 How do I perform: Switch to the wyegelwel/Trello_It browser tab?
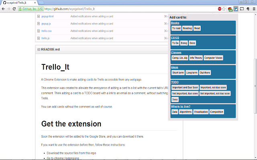pos(20,2)
